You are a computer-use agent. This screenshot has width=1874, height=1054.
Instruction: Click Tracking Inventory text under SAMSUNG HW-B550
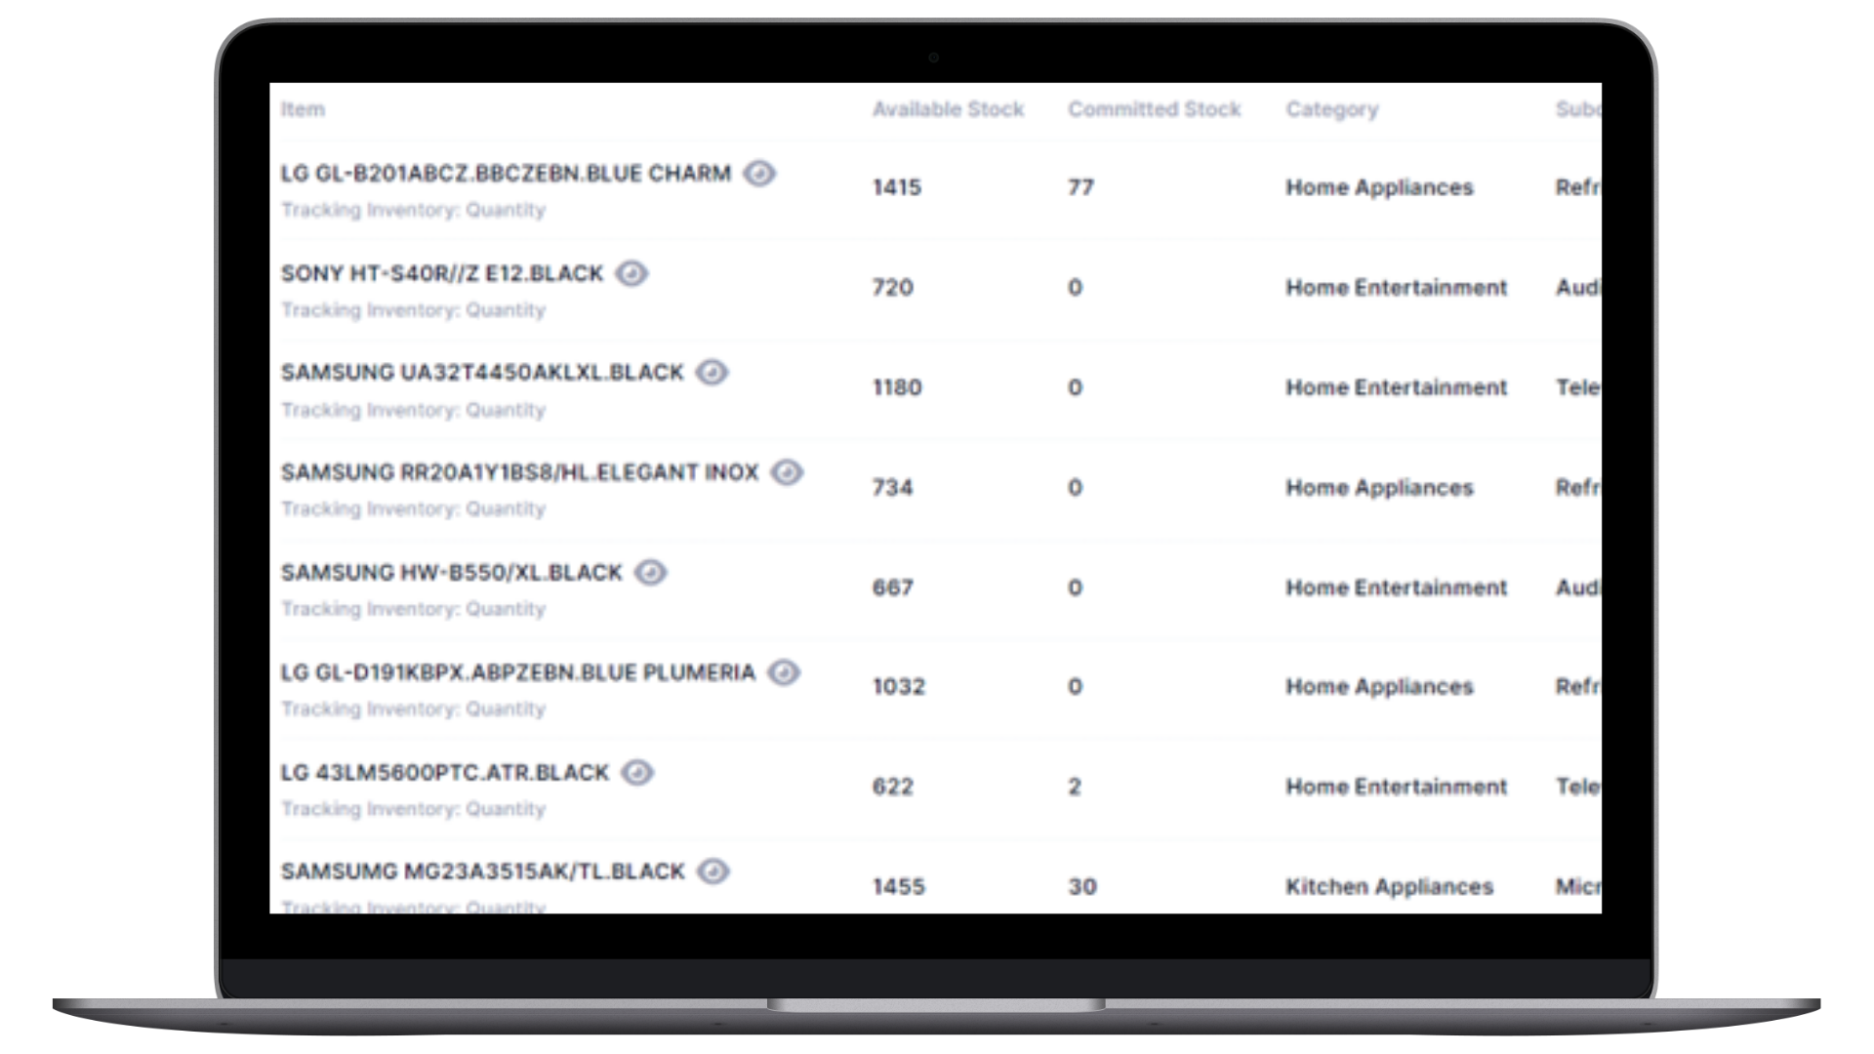[x=413, y=609]
